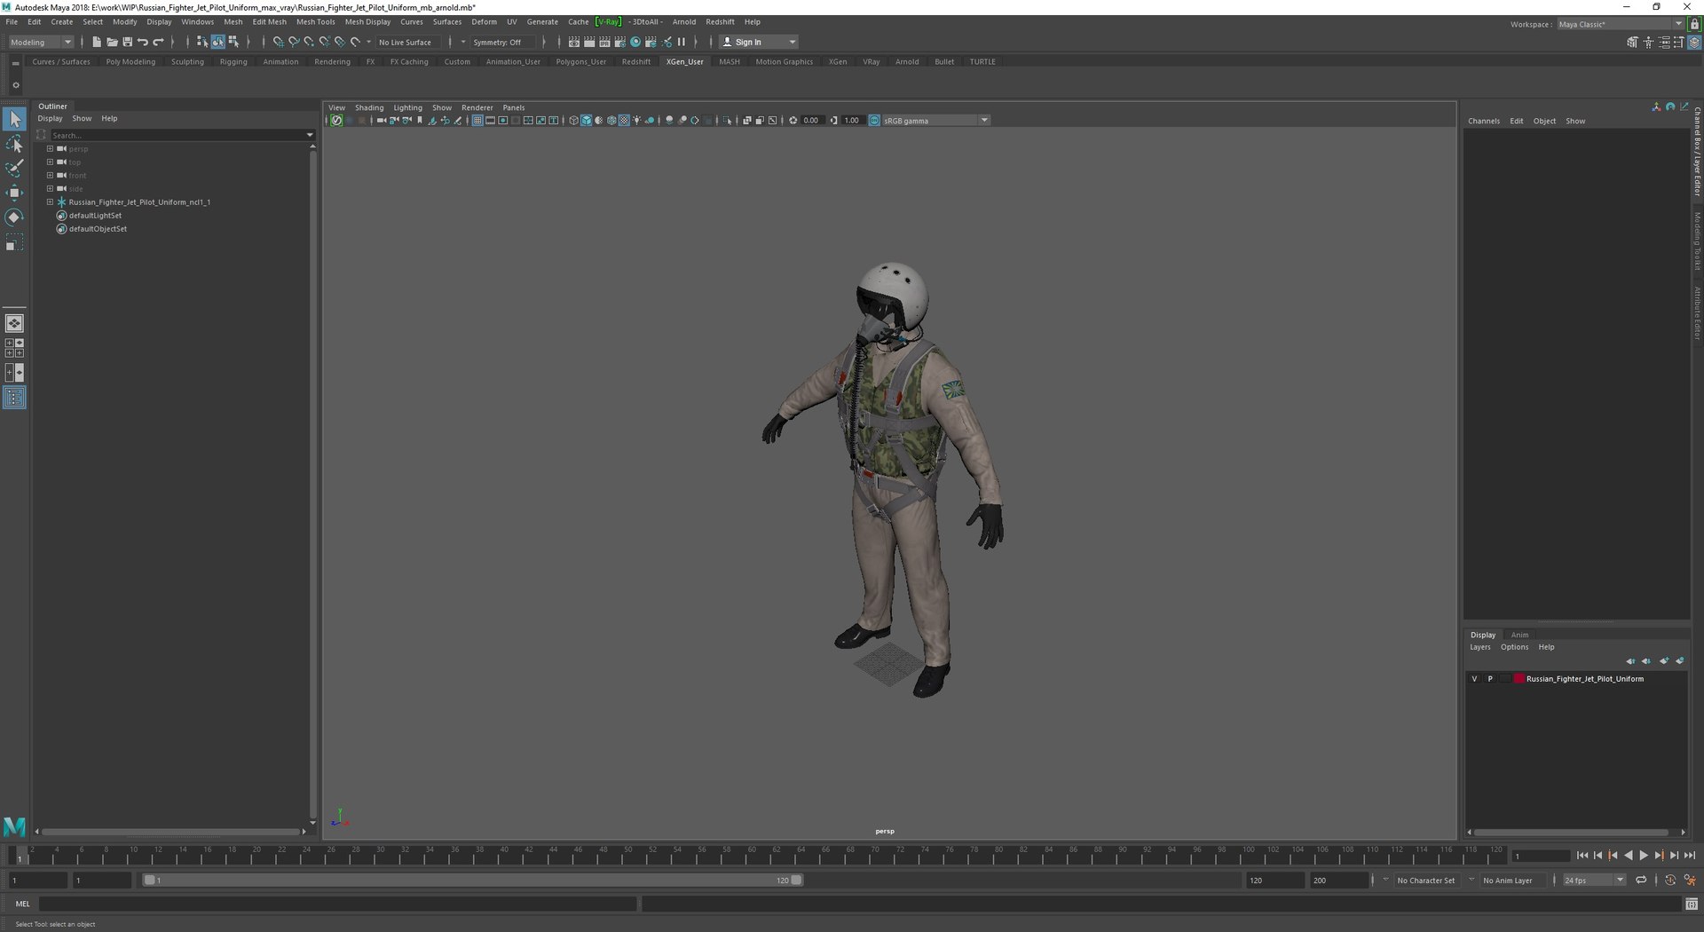Image resolution: width=1704 pixels, height=932 pixels.
Task: Toggle V visibility of Russian_Fighter_Jet_Pilot_Uniform layer
Action: [x=1474, y=679]
